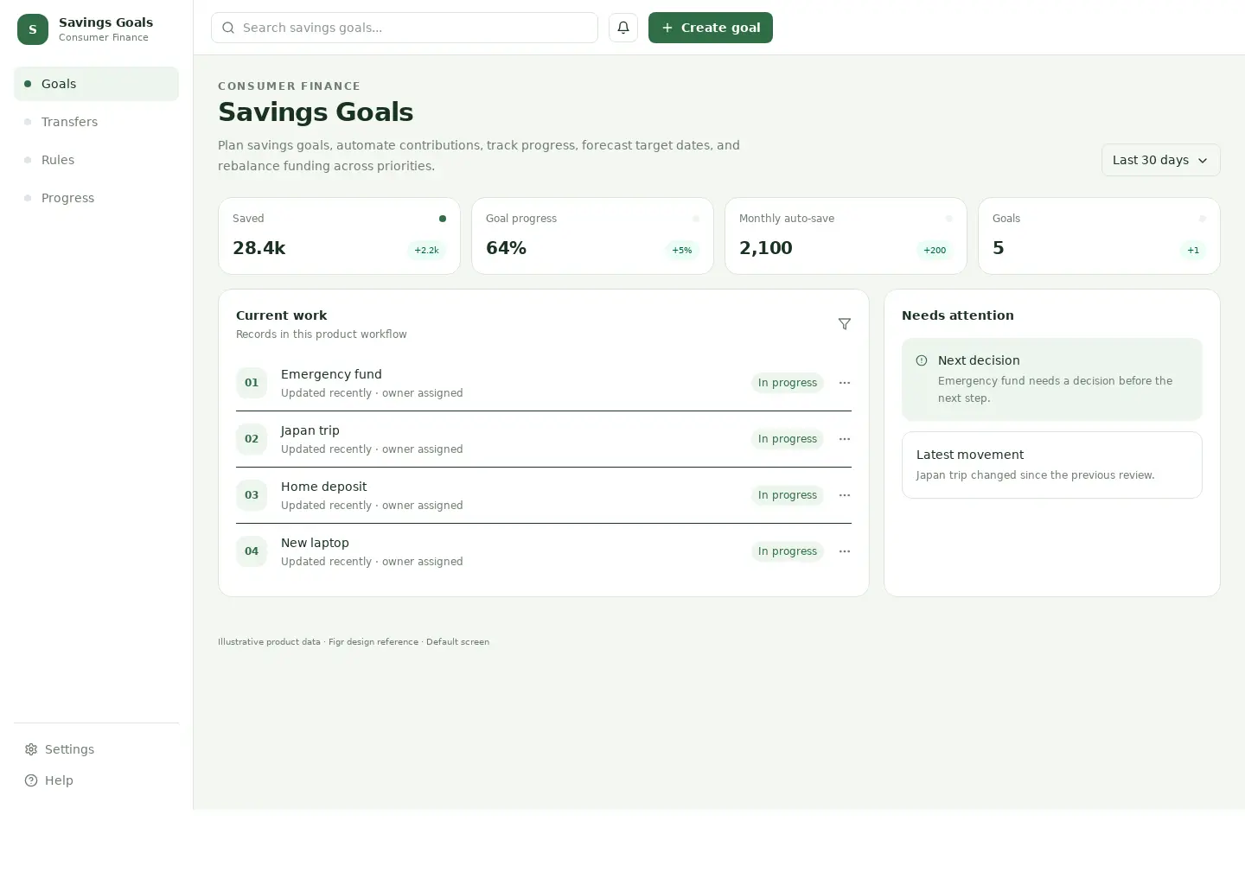The height and width of the screenshot is (885, 1245).
Task: Click the +2.2k badge on Saved
Action: [426, 251]
